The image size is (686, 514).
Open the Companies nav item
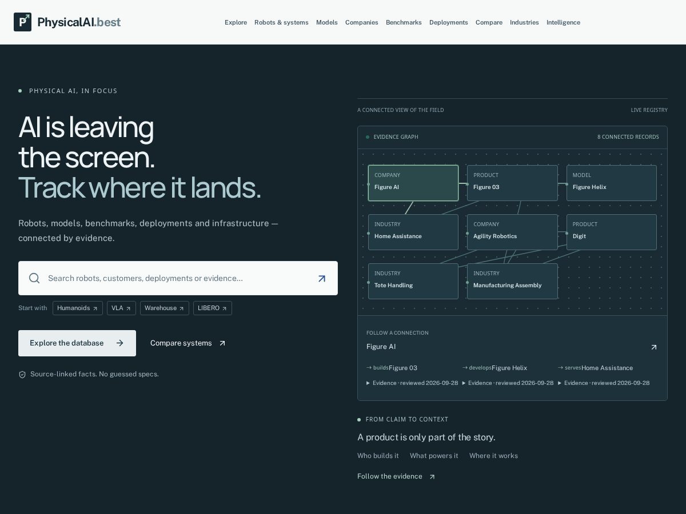tap(362, 22)
